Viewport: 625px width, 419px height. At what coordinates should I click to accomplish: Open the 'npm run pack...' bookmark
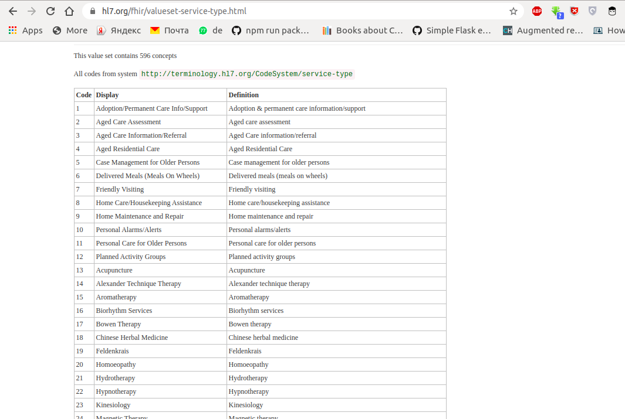pos(271,30)
